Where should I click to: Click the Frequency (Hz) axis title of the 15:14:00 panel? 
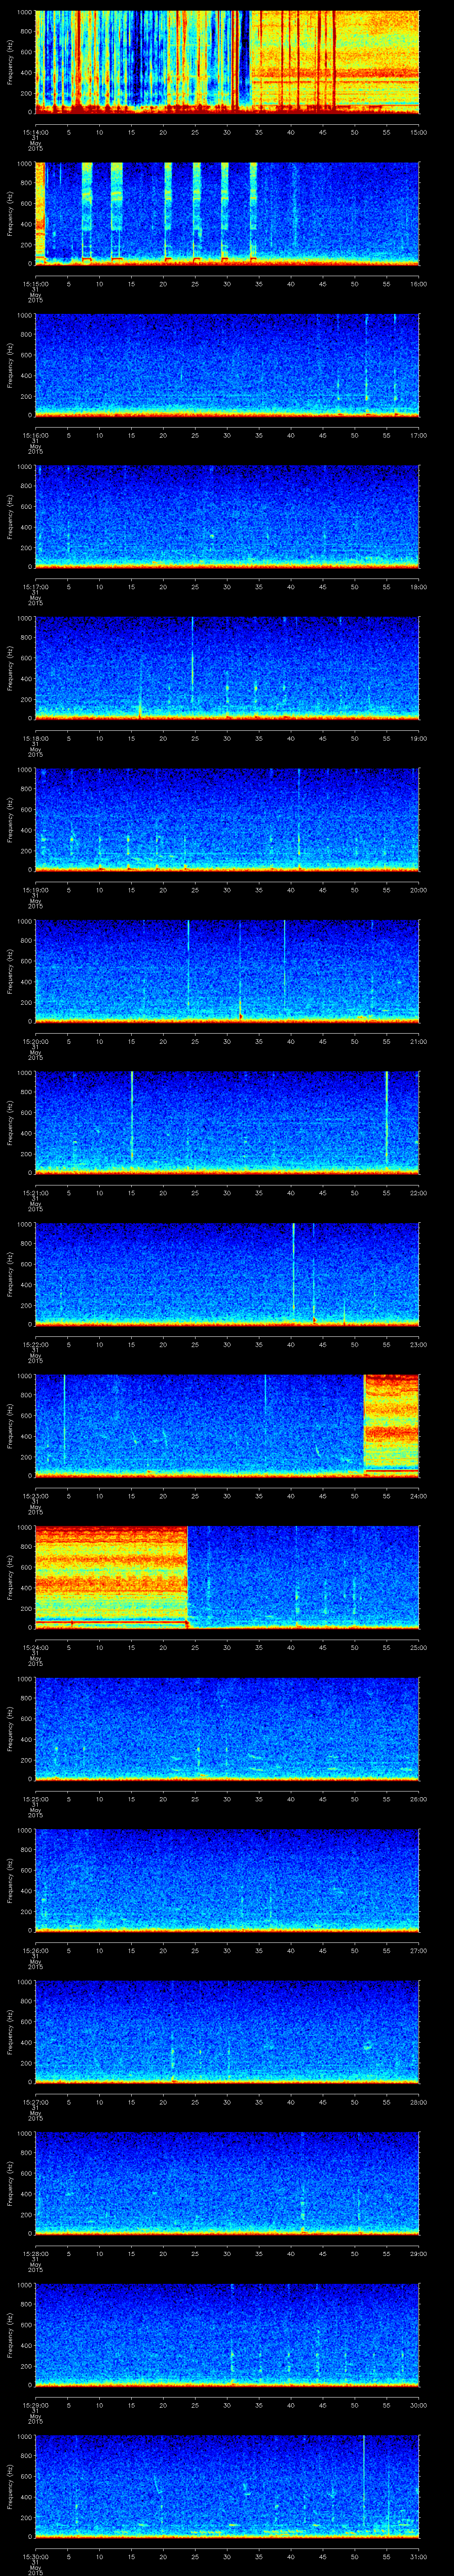(10, 62)
